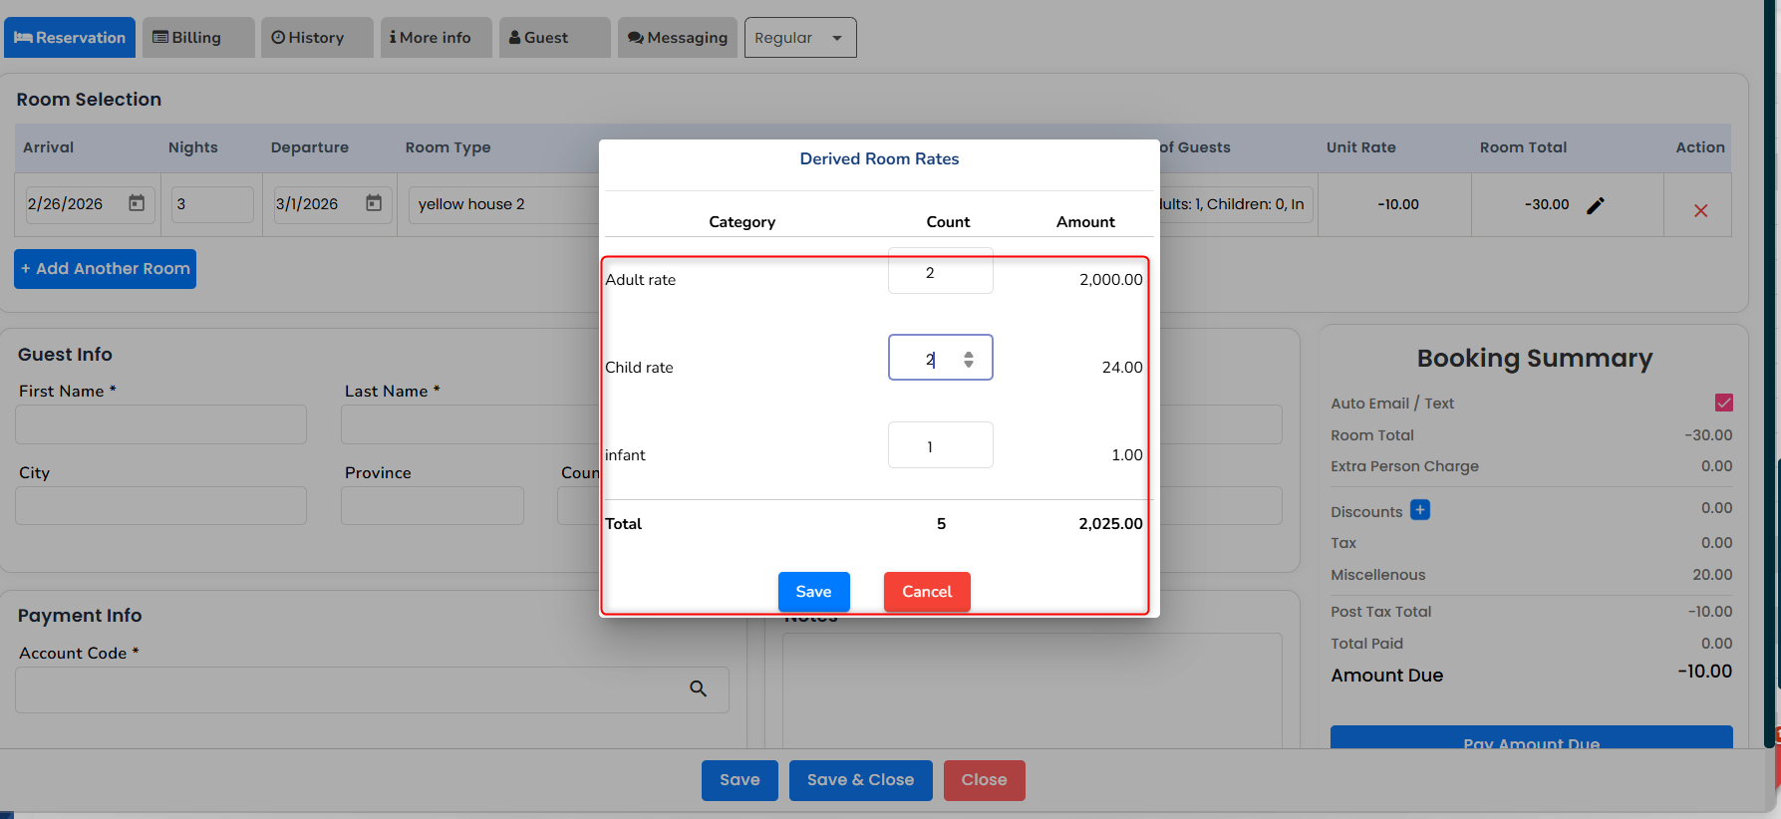Click the Nights field showing 3
Image resolution: width=1781 pixels, height=819 pixels.
click(x=212, y=204)
